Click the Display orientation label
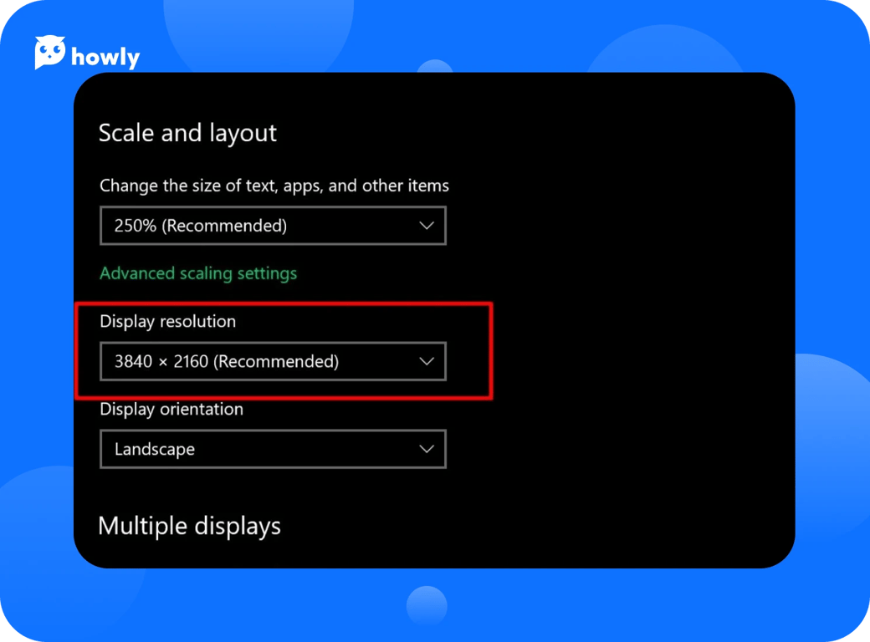870x642 pixels. pos(171,409)
